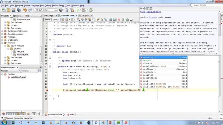Open the Run Project dropdown arrow
The width and height of the screenshot is (223, 125).
(x=80, y=10)
